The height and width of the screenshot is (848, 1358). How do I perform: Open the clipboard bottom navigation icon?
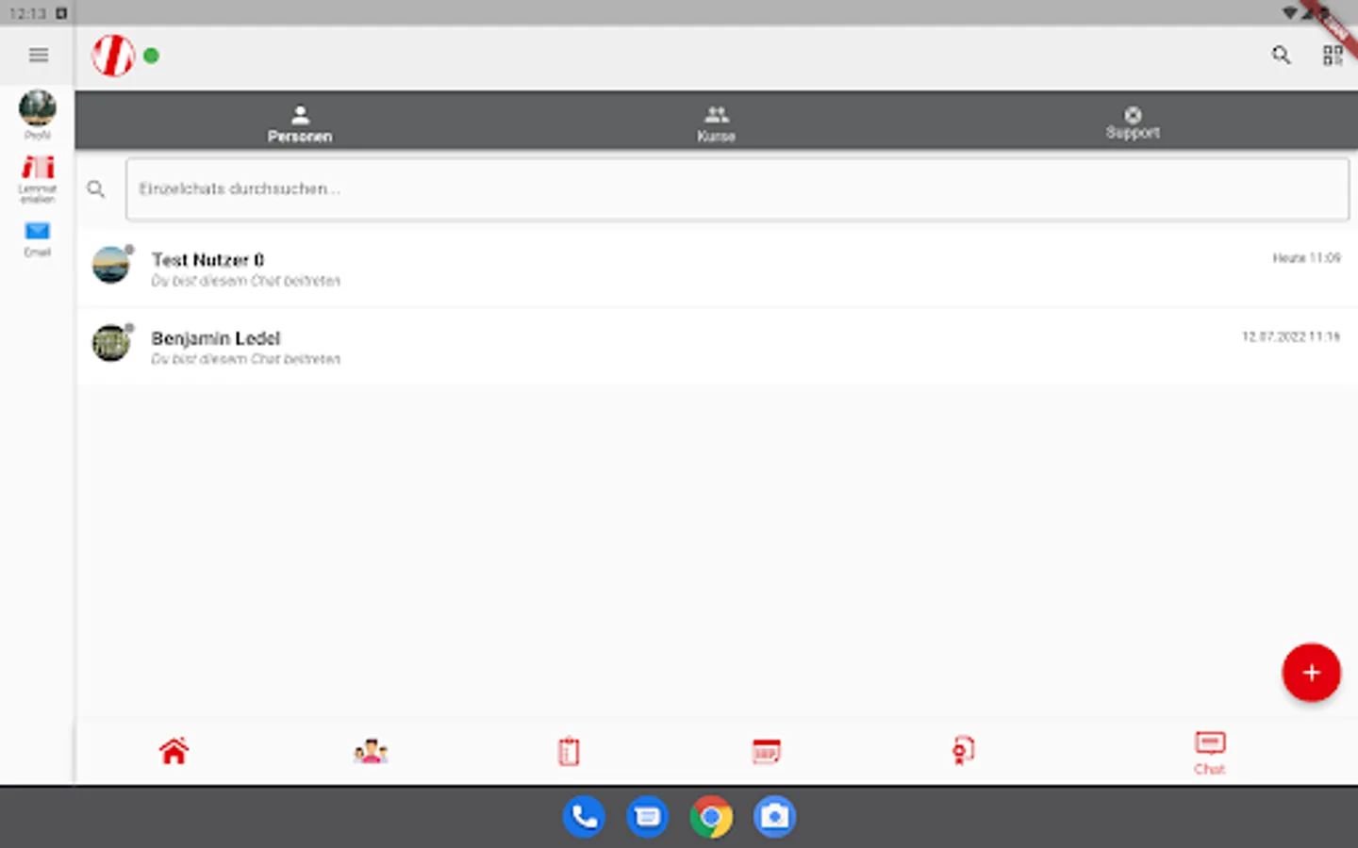point(569,751)
